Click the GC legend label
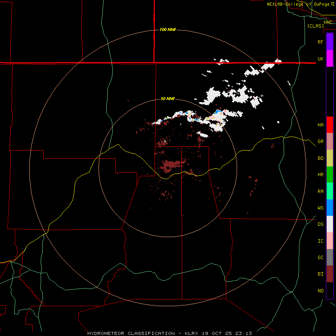336x336 pixels. (321, 257)
